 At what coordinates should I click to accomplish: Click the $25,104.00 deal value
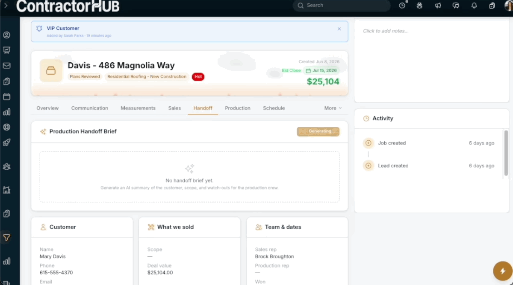pos(160,272)
